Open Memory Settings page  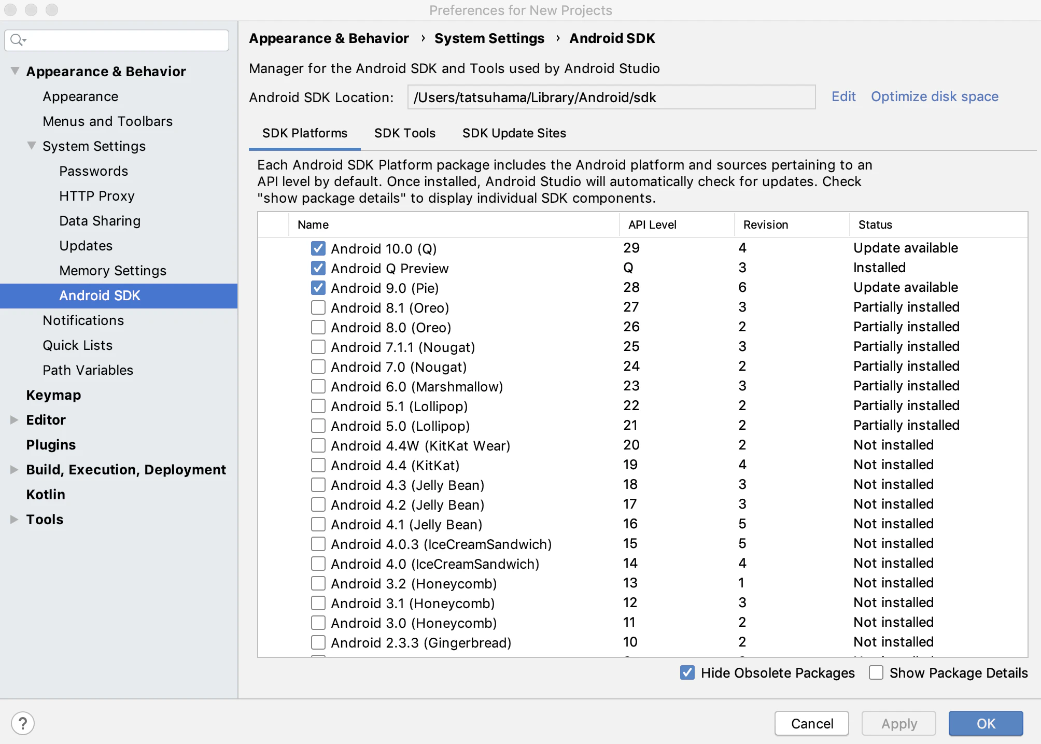[112, 270]
